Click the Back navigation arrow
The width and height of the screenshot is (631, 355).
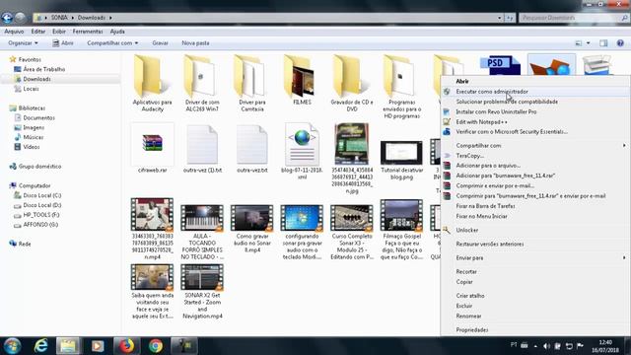click(7, 18)
